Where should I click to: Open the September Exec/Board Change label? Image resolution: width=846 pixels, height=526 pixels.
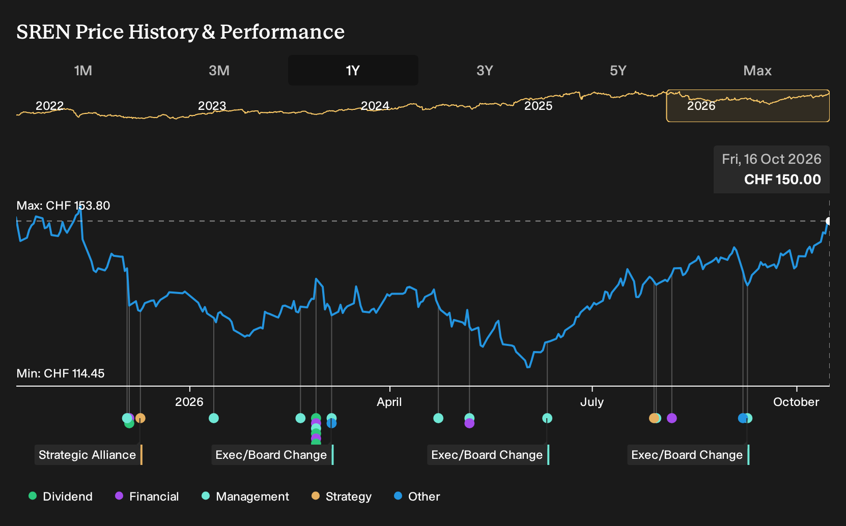click(688, 455)
